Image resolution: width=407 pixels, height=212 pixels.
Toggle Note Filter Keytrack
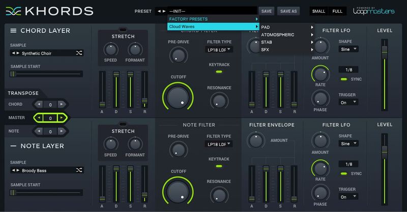point(219,166)
